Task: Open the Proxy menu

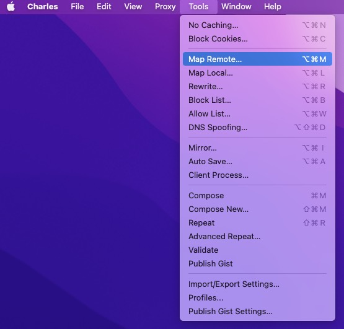Action: (x=165, y=7)
